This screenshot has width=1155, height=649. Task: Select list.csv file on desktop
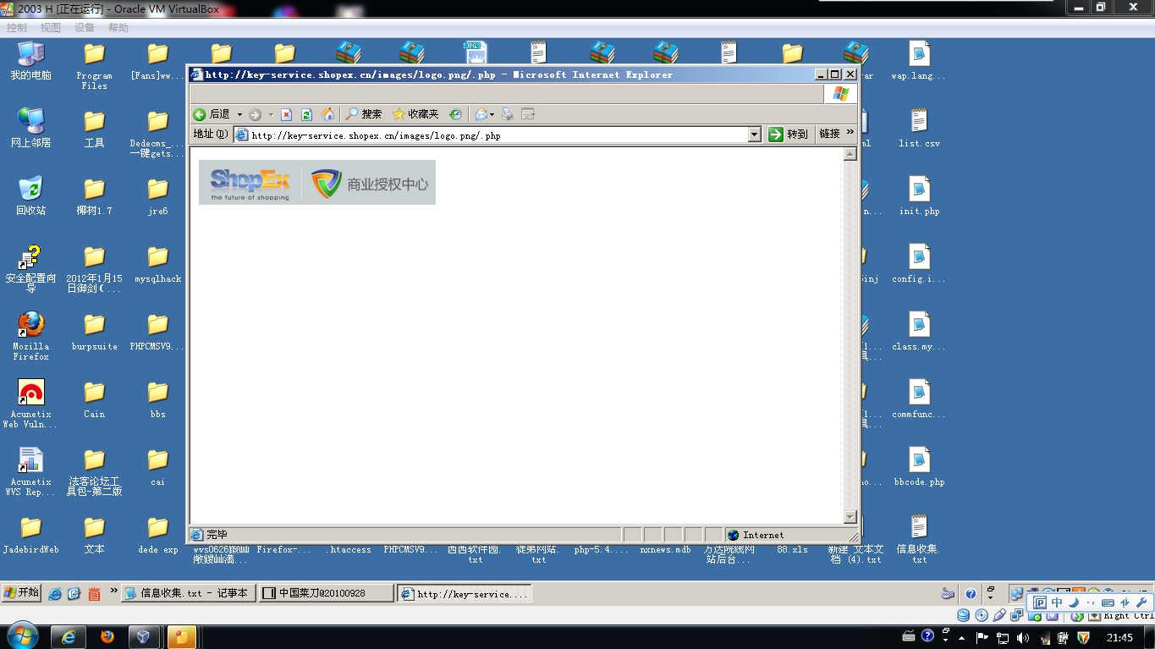(920, 129)
